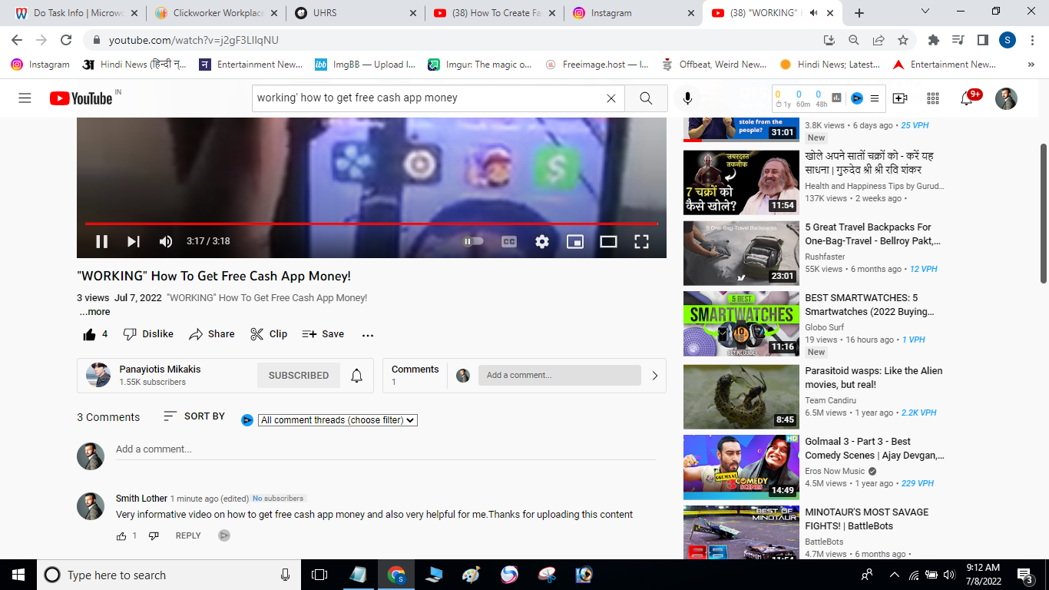
Task: Switch to How To Create tab
Action: pos(495,13)
